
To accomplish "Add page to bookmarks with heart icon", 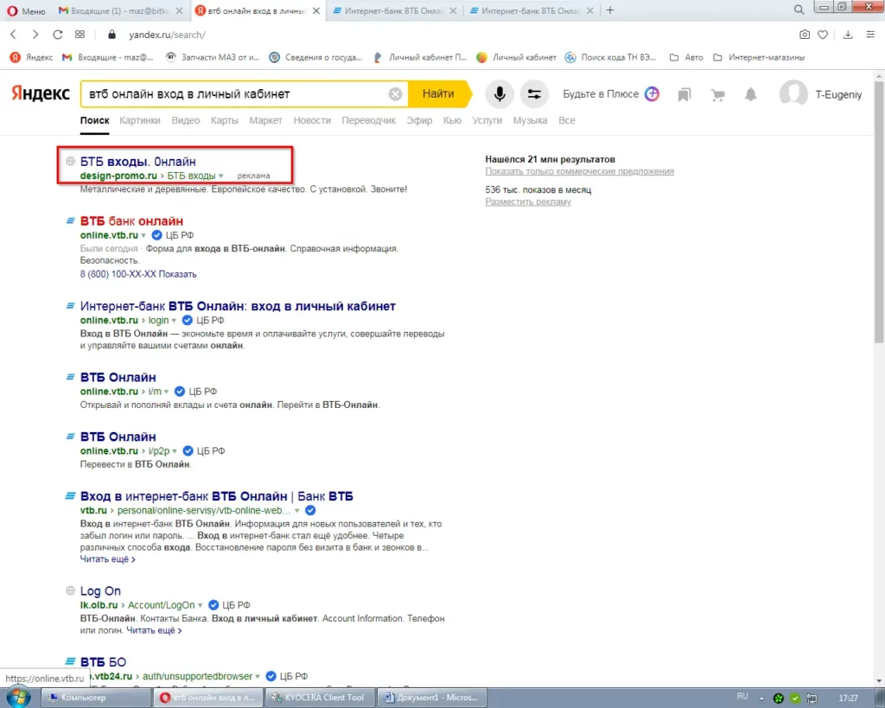I will pyautogui.click(x=824, y=35).
